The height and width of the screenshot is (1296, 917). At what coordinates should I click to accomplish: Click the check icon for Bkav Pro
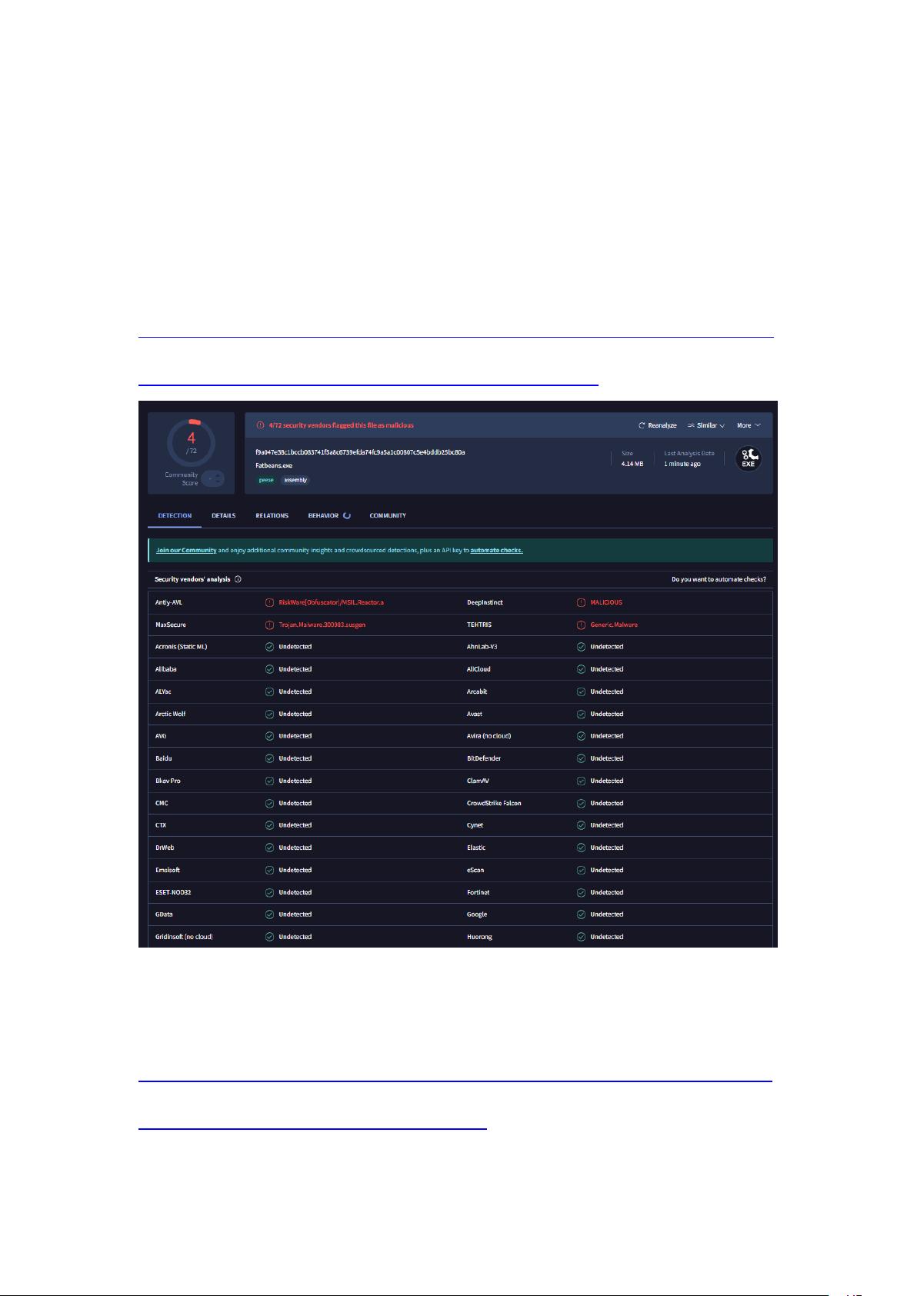(269, 781)
